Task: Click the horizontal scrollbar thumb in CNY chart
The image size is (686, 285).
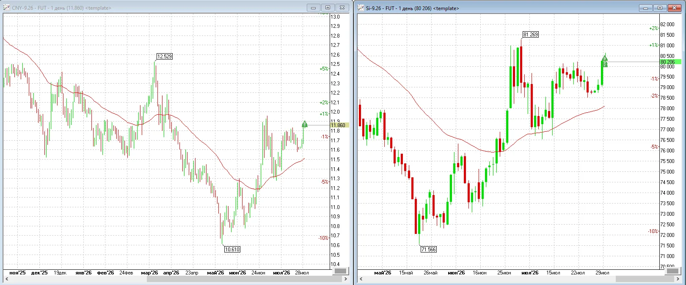Action: pyautogui.click(x=244, y=279)
